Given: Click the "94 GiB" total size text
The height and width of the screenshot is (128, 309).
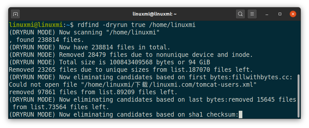Looking at the screenshot, I should 199,62.
